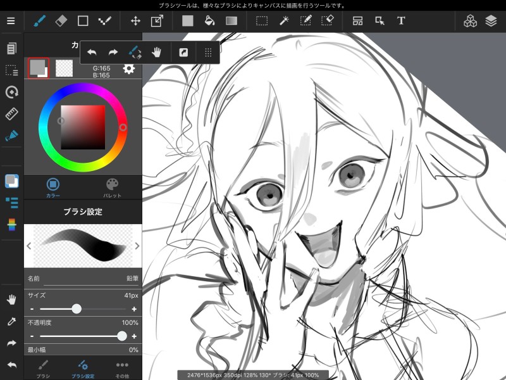This screenshot has height=380, width=506.
Task: Open the rotate canvas icon in sidebar
Action: [11, 92]
